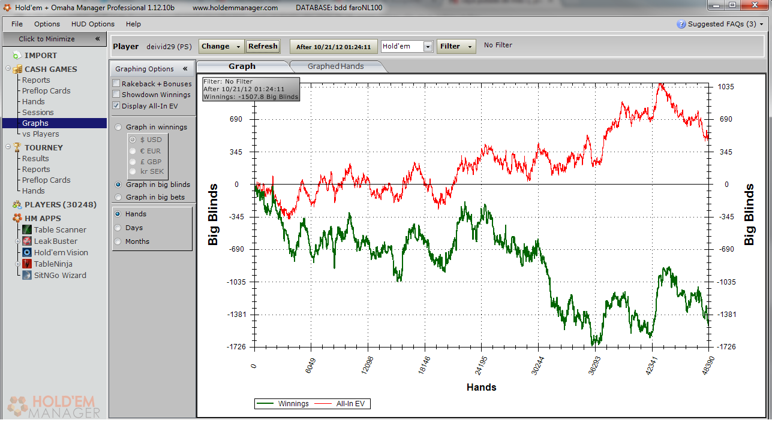Open the Suggested FAQs dropdown arrow
The height and width of the screenshot is (429, 772).
[x=762, y=25]
